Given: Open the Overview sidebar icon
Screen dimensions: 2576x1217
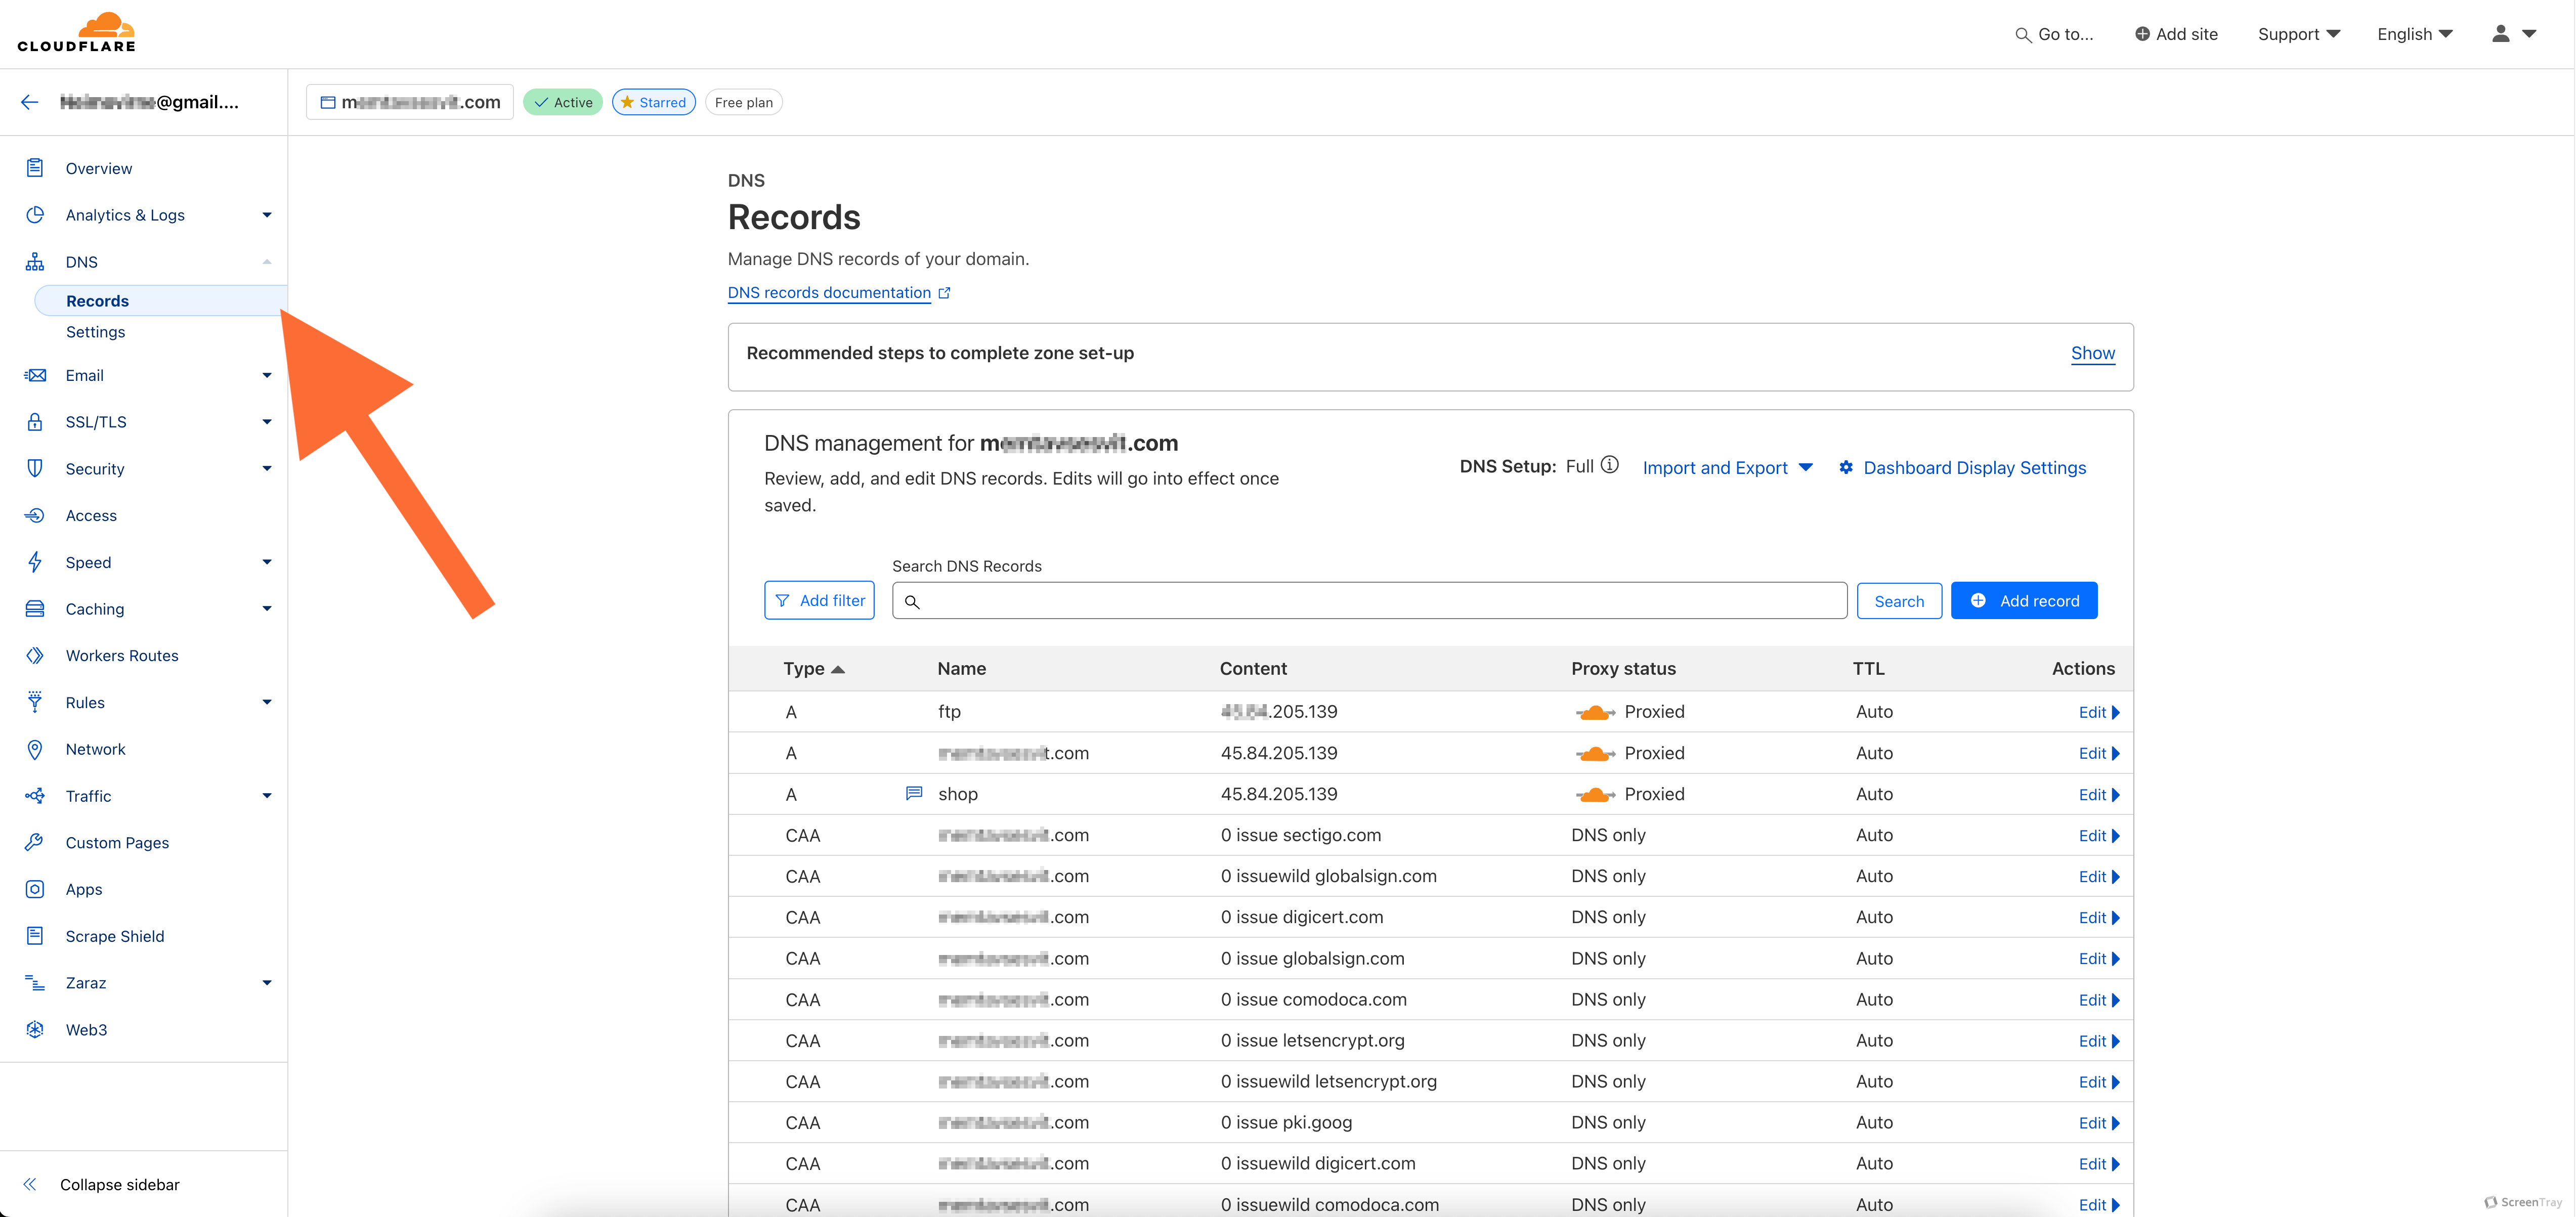Looking at the screenshot, I should click(x=35, y=168).
